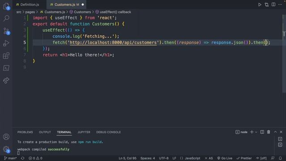This screenshot has height=161, width=286.
Task: Click Customers.js in the breadcrumb
Action: tap(52, 12)
